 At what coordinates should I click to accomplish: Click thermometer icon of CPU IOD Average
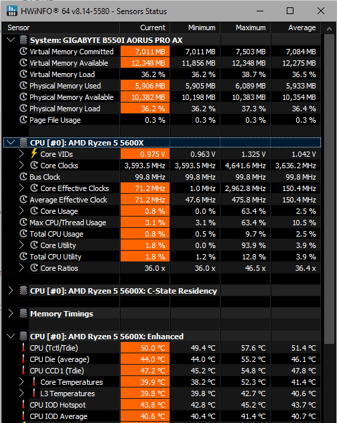[23, 416]
